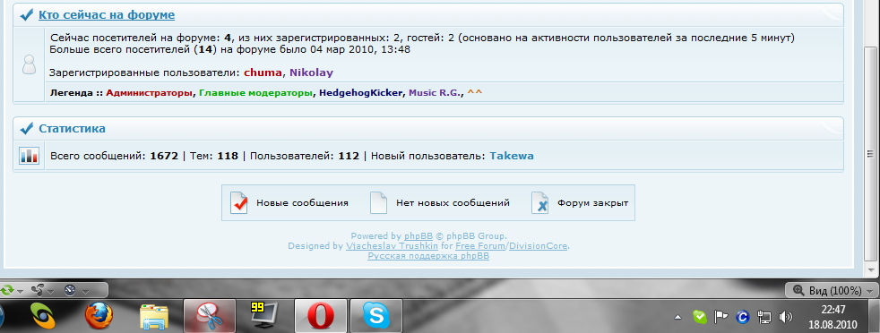
Task: Click total posts value 1672
Action: [164, 156]
